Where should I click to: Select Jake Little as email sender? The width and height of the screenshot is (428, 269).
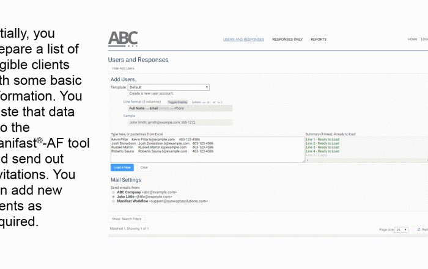click(114, 196)
